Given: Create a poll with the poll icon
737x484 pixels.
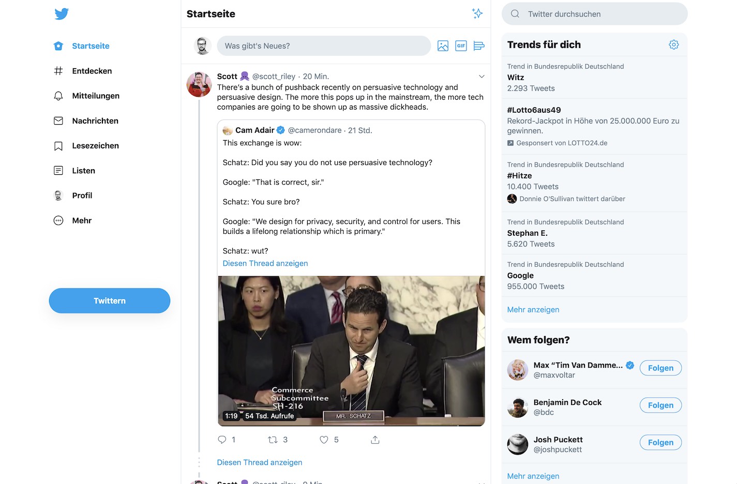Looking at the screenshot, I should [x=479, y=46].
